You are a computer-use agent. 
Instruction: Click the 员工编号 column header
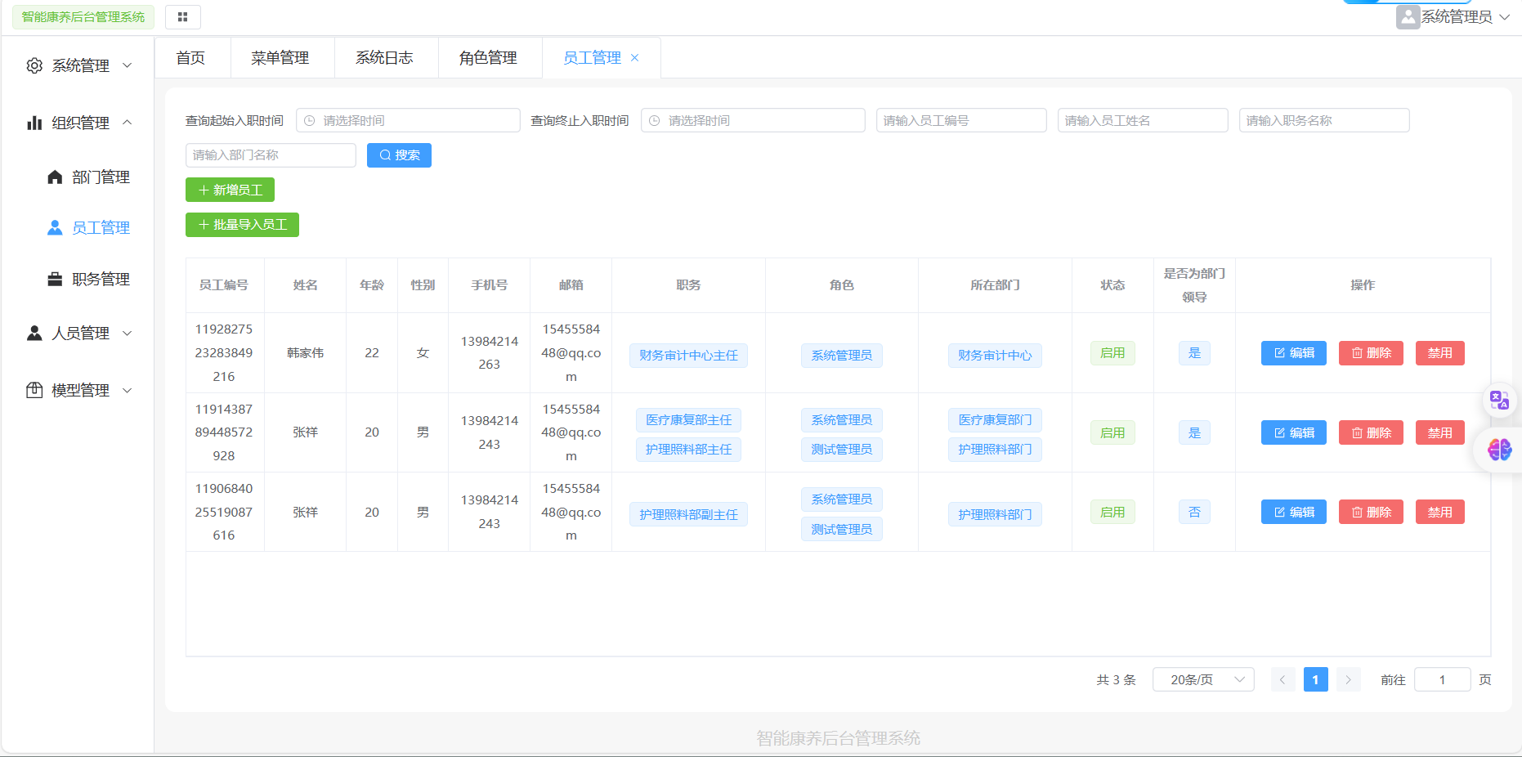(x=224, y=285)
